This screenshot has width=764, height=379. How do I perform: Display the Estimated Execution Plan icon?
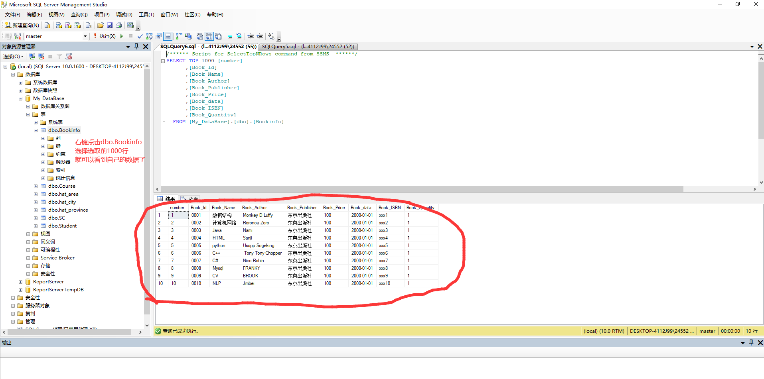click(x=150, y=36)
